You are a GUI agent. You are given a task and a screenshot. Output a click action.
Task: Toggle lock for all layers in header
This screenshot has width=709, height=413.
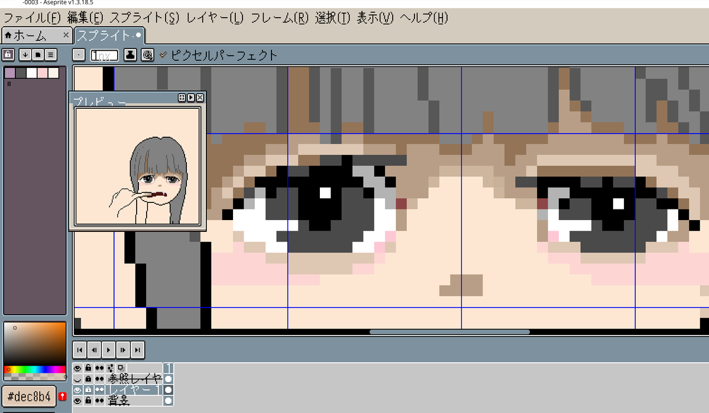click(88, 368)
